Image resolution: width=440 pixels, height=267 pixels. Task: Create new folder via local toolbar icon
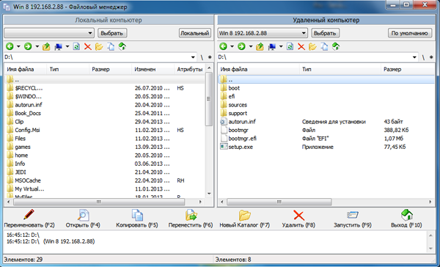(x=99, y=47)
